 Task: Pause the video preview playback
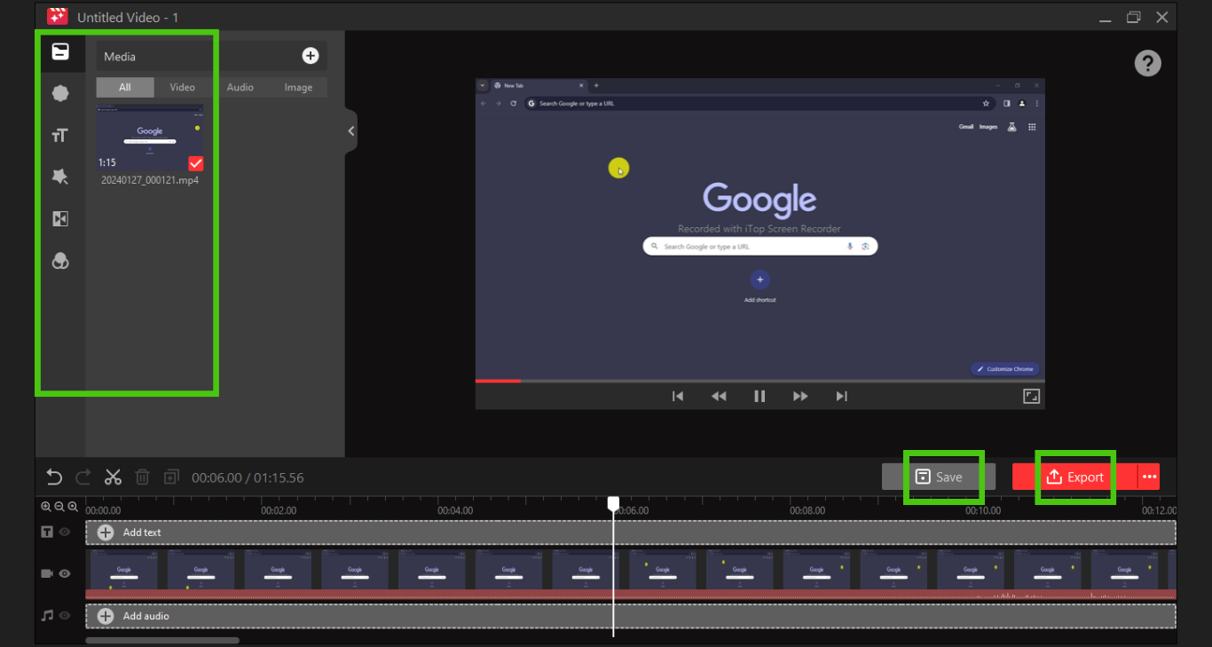[759, 397]
